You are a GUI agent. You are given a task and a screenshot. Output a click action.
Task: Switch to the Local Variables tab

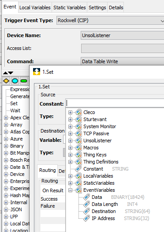tap(35, 8)
